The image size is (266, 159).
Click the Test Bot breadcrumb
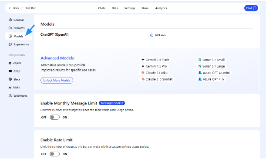[x=30, y=8]
